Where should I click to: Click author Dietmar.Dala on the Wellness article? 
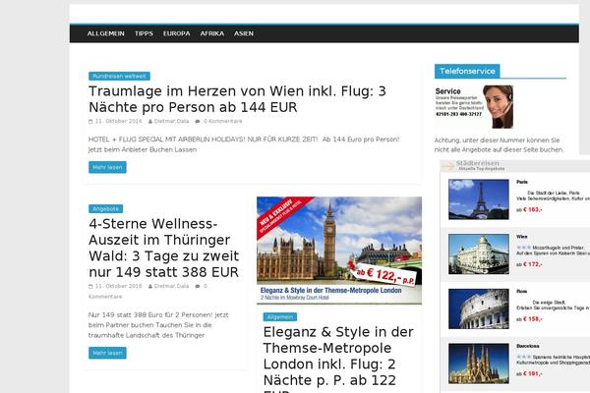(x=171, y=286)
